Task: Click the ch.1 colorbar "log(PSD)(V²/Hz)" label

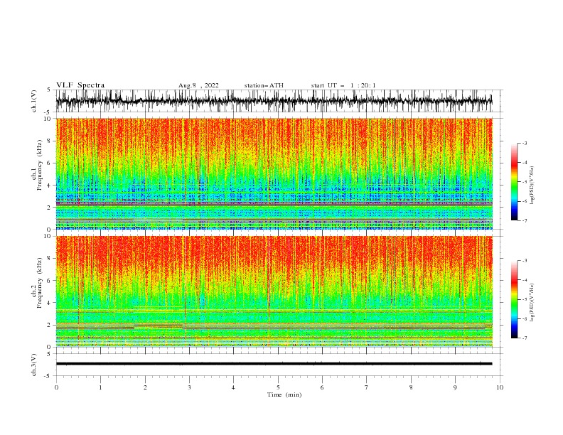Action: coord(532,186)
